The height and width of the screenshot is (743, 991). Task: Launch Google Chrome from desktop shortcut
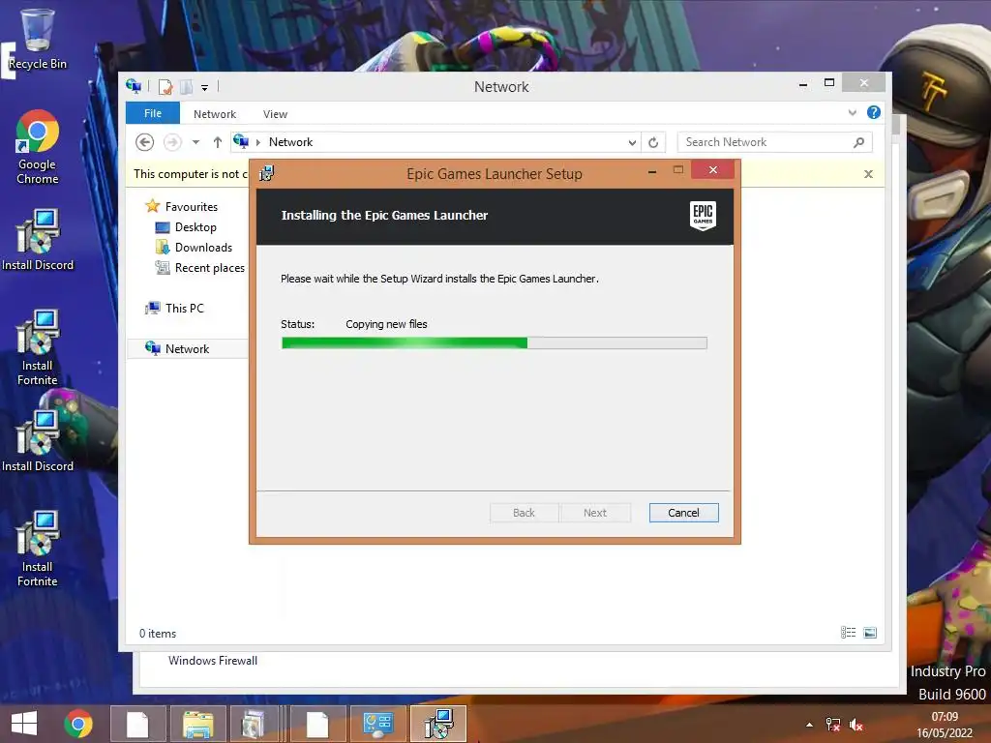[38, 147]
